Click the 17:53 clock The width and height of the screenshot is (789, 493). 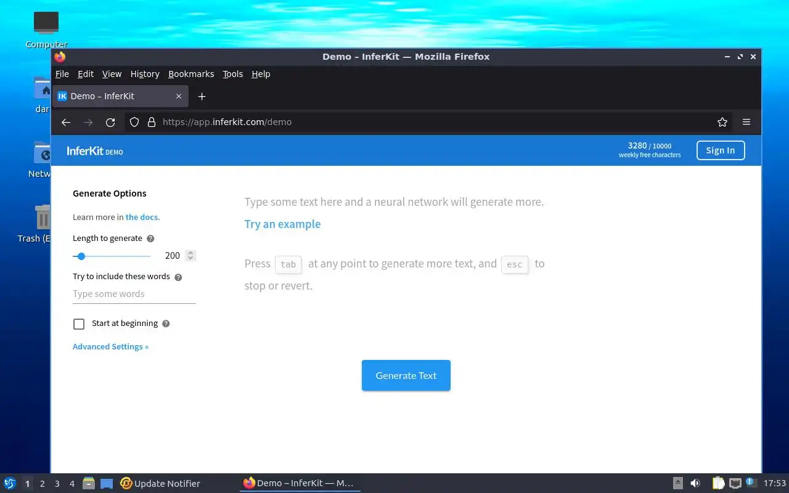coord(775,484)
